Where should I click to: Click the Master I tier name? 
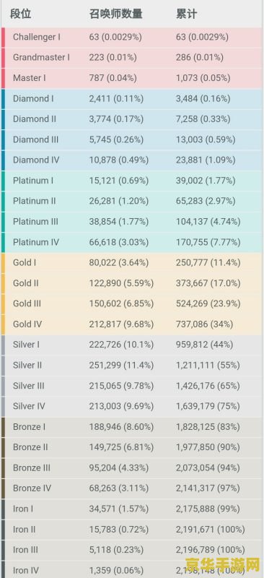pos(30,78)
